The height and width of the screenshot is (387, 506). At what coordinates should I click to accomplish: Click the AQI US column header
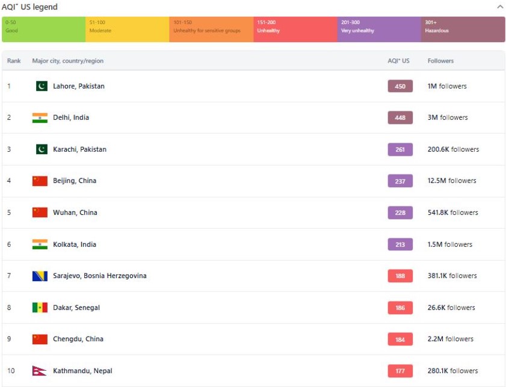398,61
